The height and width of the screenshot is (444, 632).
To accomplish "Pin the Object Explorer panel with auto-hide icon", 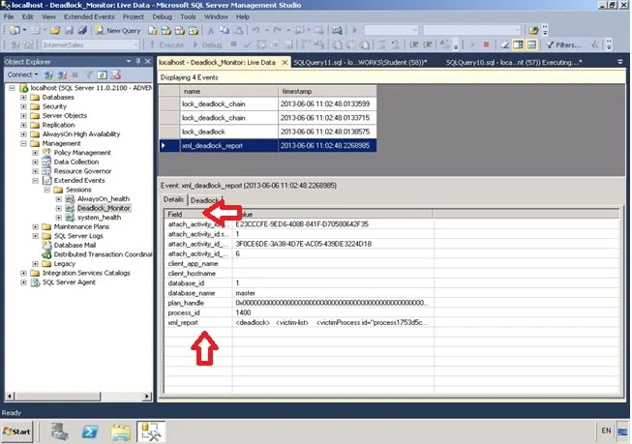I will 138,61.
